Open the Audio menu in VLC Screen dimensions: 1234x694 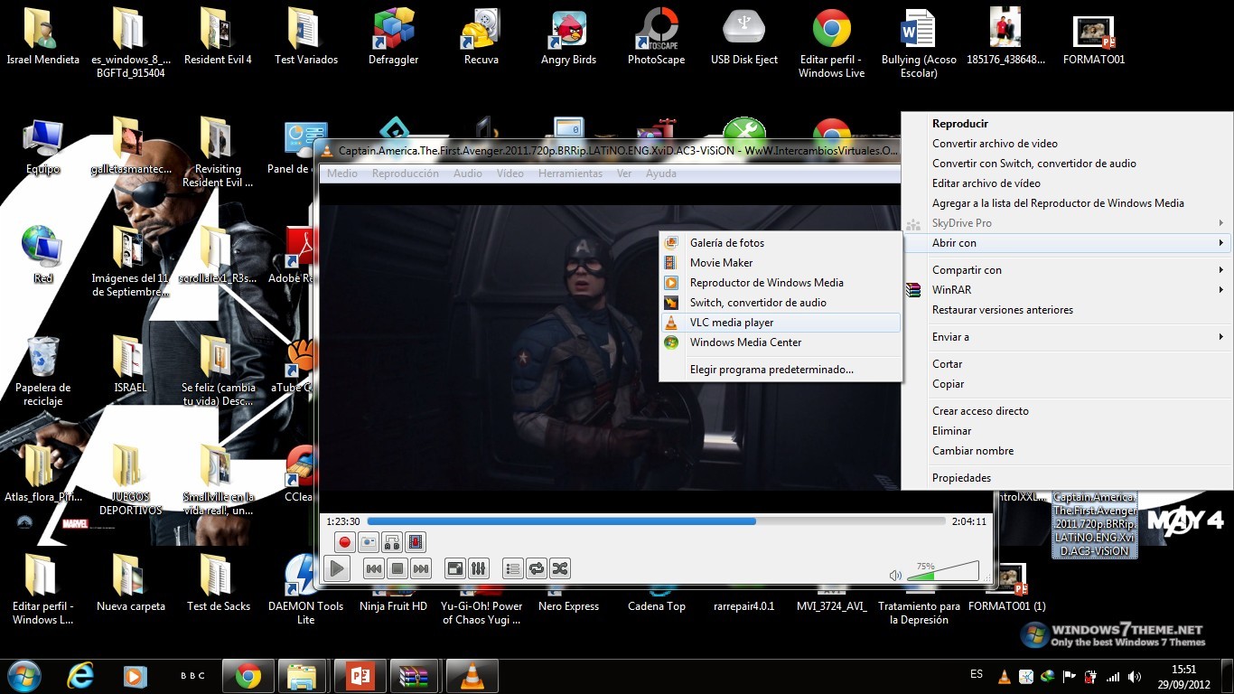click(467, 173)
